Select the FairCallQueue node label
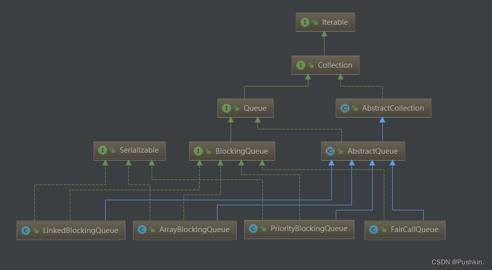The image size is (492, 270). (415, 230)
